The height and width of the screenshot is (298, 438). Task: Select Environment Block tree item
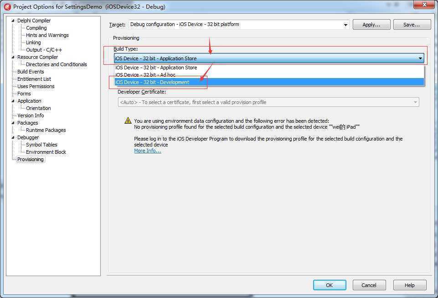click(x=46, y=152)
